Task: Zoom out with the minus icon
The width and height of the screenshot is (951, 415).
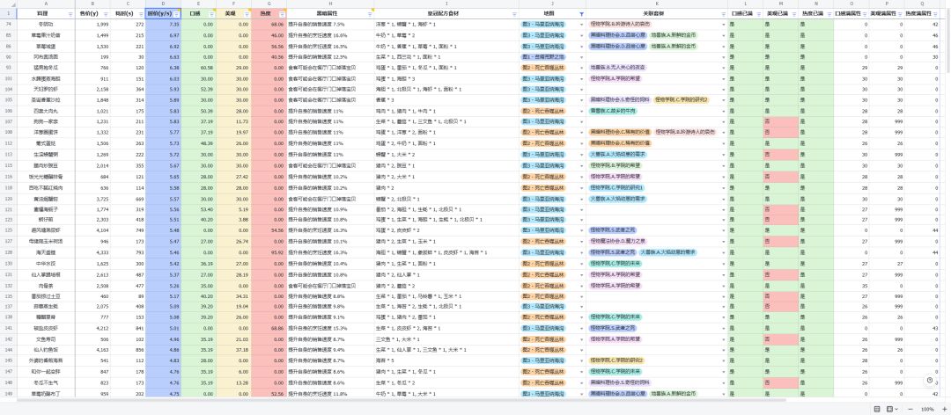Action: [910, 409]
